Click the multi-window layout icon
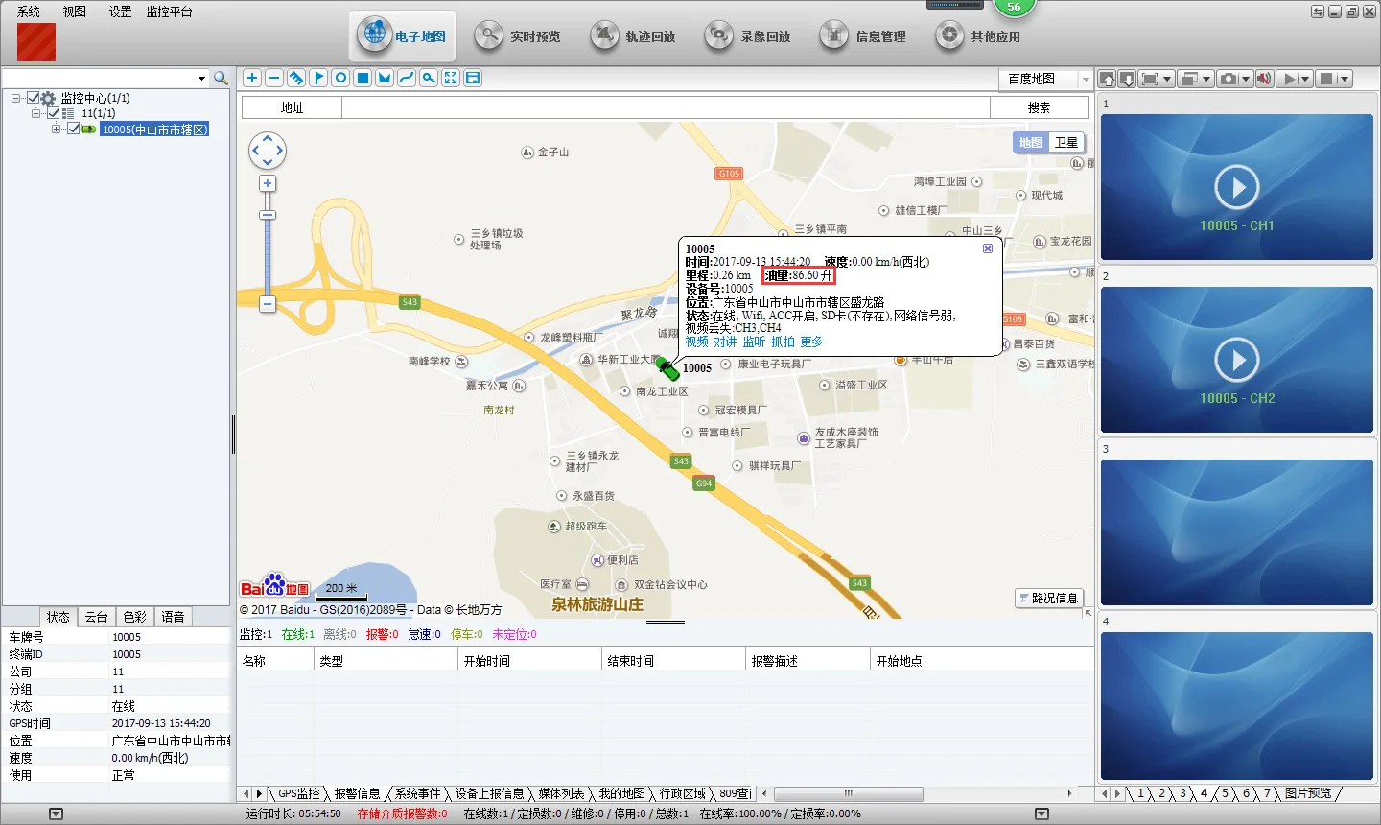1381x825 pixels. click(x=1189, y=79)
